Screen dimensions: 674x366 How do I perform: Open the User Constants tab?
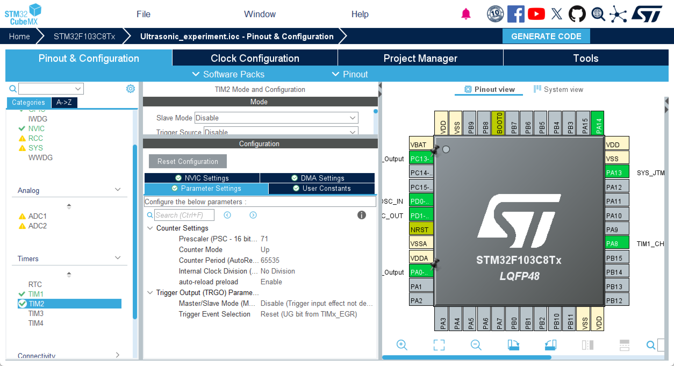click(322, 188)
